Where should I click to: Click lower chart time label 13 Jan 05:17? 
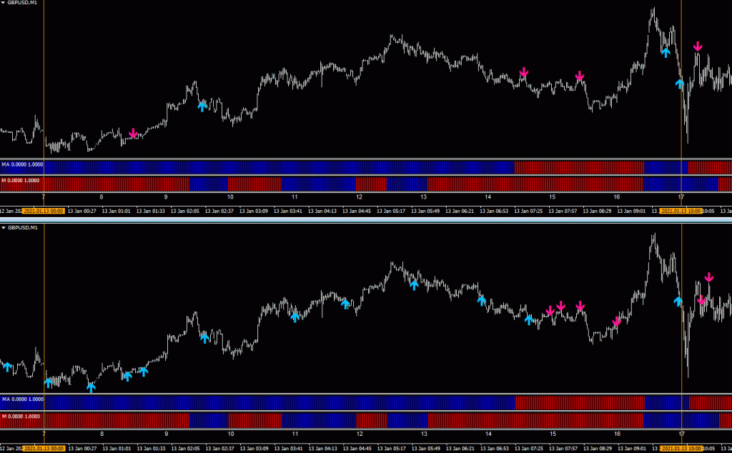click(392, 448)
